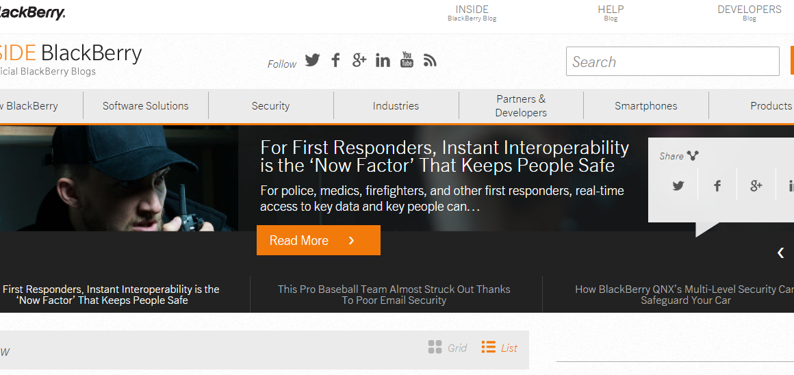Image resolution: width=794 pixels, height=375 pixels.
Task: Open LinkedIn icon in Follow row
Action: (x=383, y=60)
